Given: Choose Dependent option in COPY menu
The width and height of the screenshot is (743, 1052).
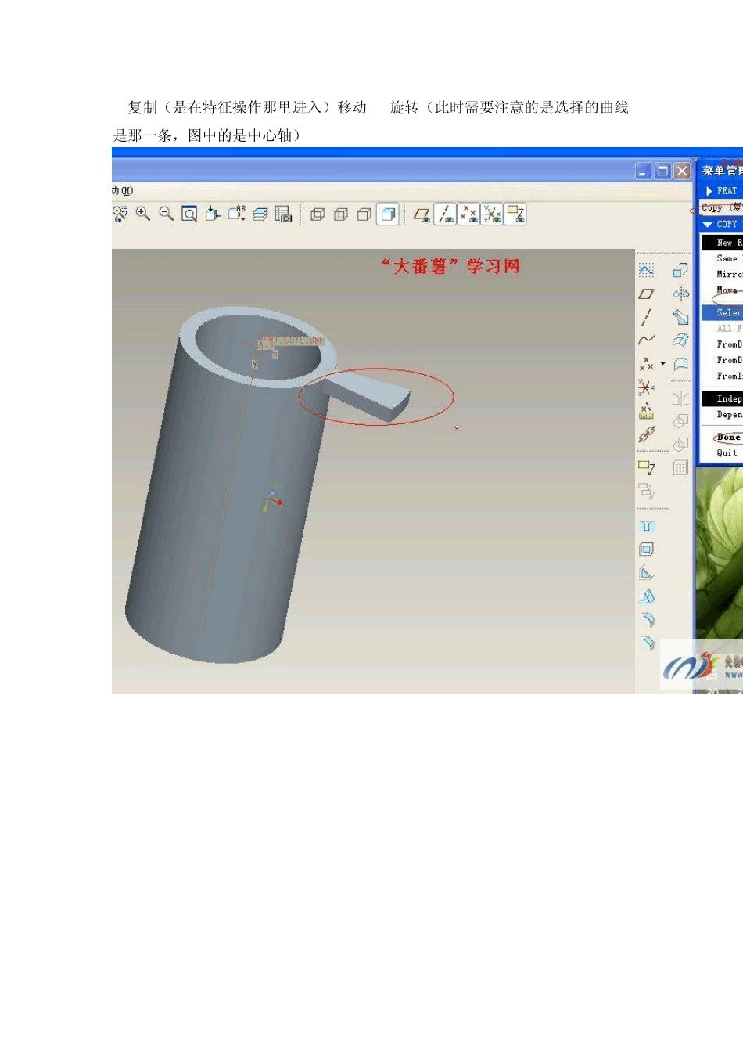Looking at the screenshot, I should click(x=722, y=415).
